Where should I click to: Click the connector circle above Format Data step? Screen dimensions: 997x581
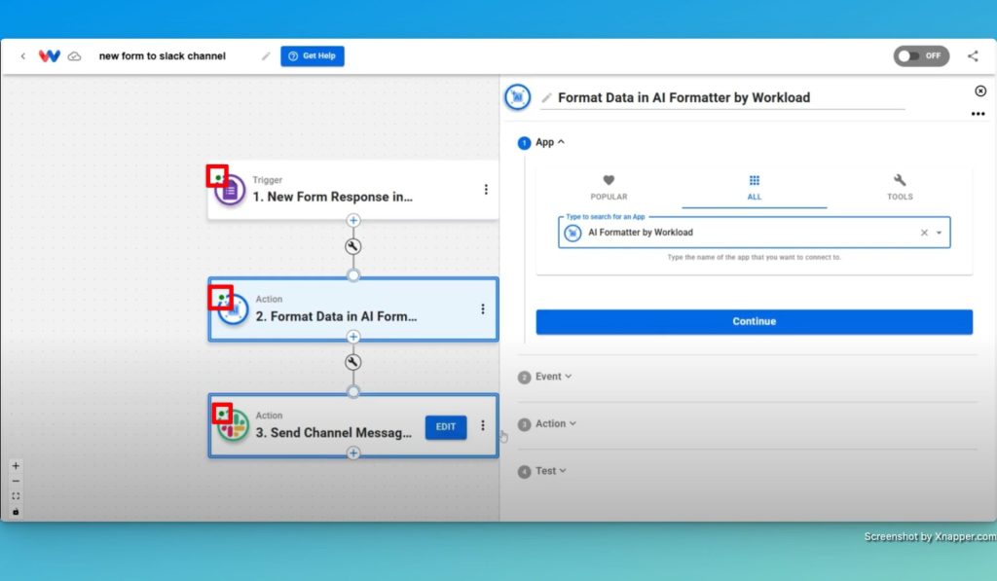(x=353, y=275)
